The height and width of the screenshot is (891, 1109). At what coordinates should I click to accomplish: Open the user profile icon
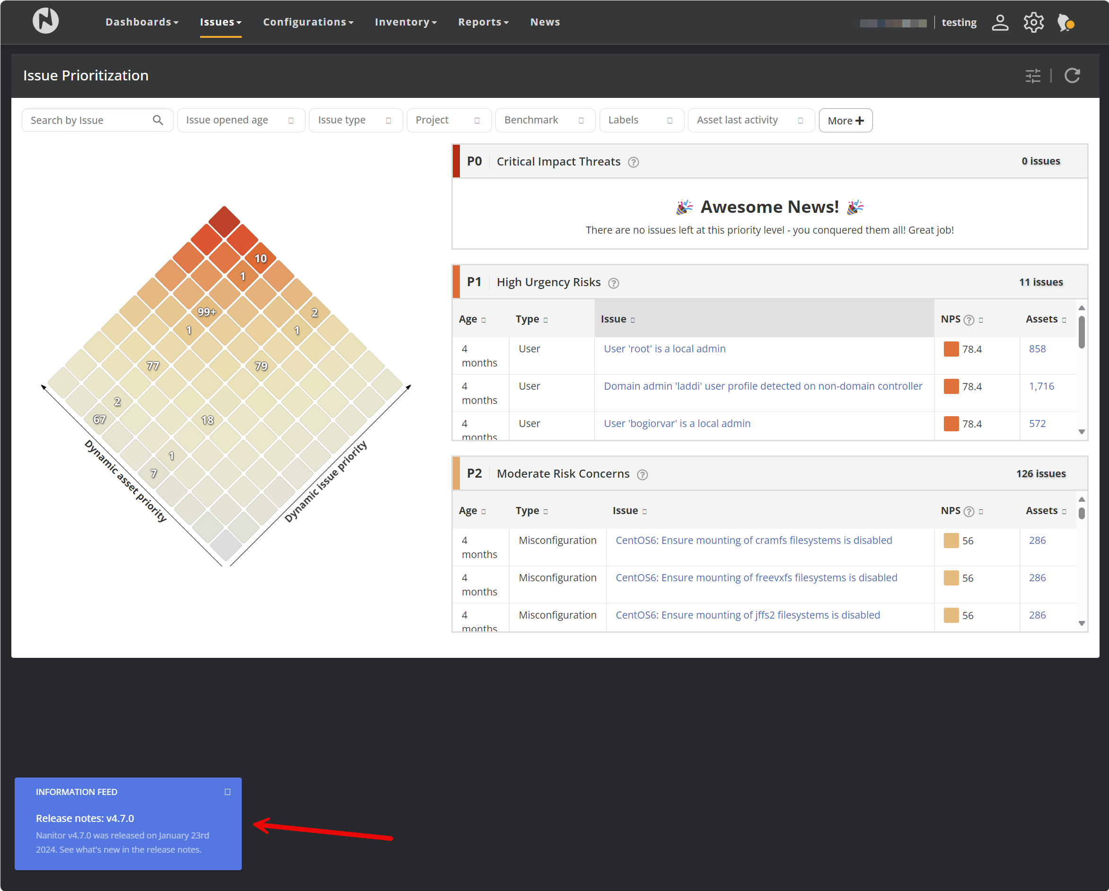[999, 23]
